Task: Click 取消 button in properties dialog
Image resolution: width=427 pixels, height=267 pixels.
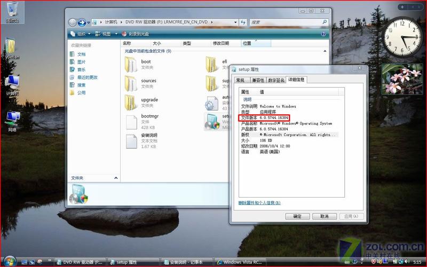Action: click(x=325, y=216)
